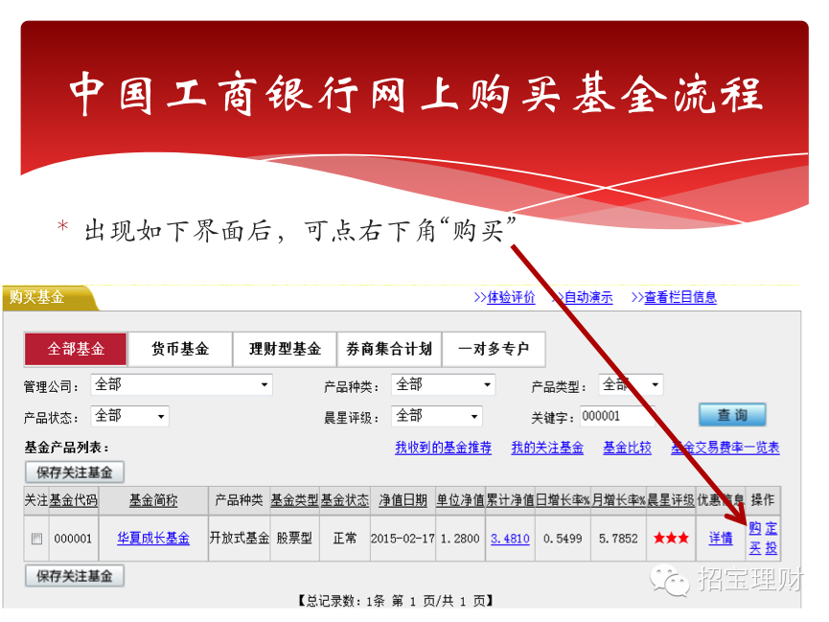The image size is (829, 622).
Task: Open the 3.4810 cumulative value link
Action: click(510, 539)
